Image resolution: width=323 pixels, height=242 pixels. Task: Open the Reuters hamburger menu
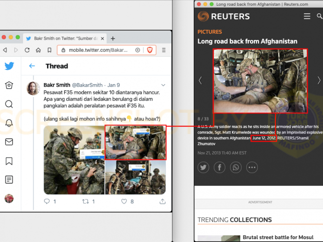point(307,16)
